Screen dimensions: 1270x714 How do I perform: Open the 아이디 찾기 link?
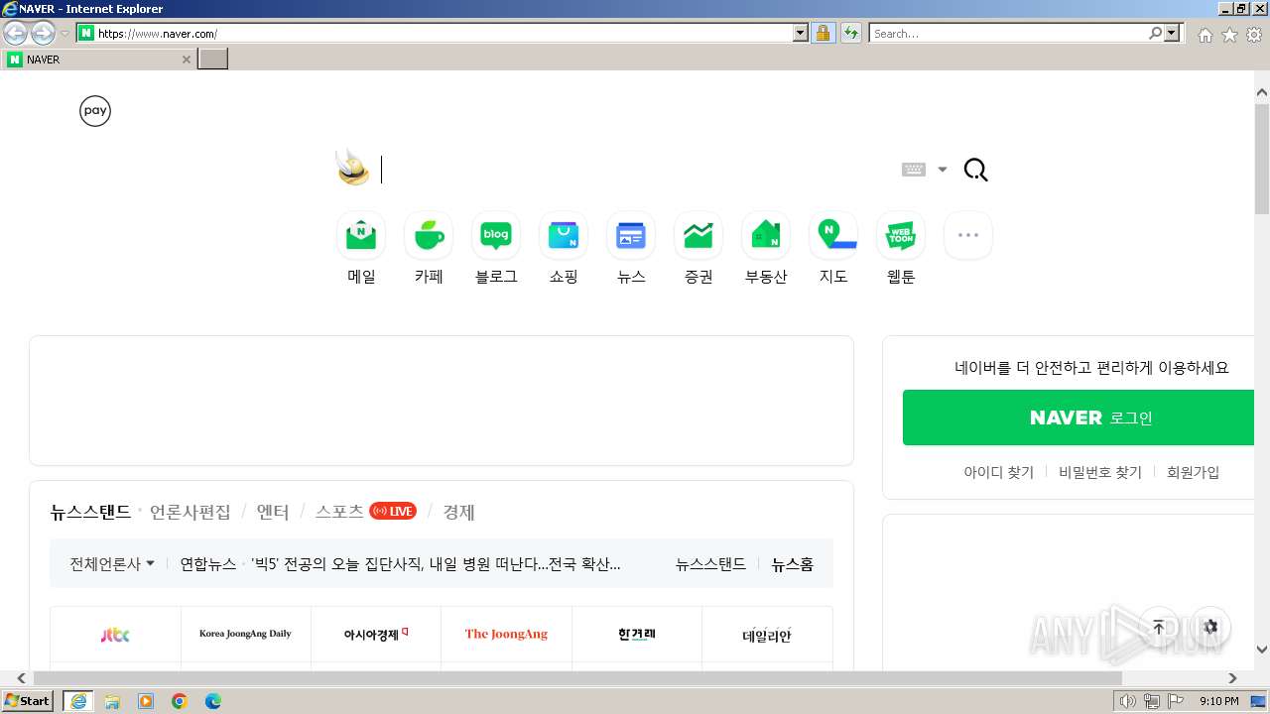[x=998, y=472]
